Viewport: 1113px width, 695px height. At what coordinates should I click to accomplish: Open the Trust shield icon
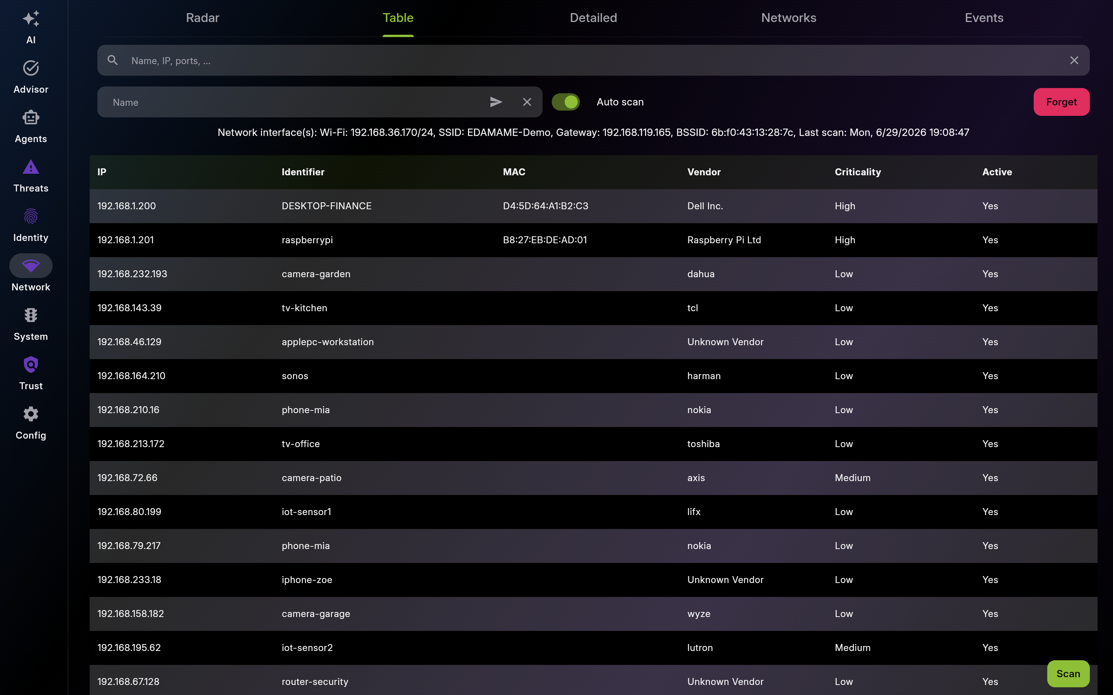(x=31, y=364)
